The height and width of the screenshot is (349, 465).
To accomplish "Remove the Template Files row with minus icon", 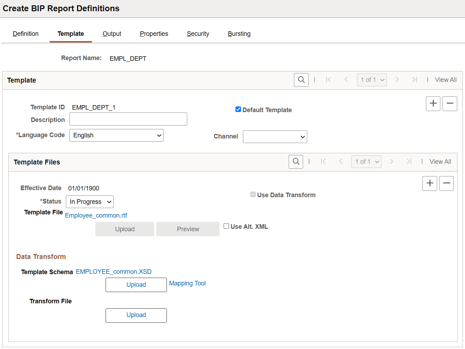I will pyautogui.click(x=446, y=183).
